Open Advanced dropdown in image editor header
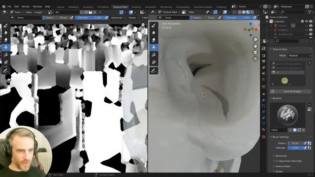 coord(118,18)
